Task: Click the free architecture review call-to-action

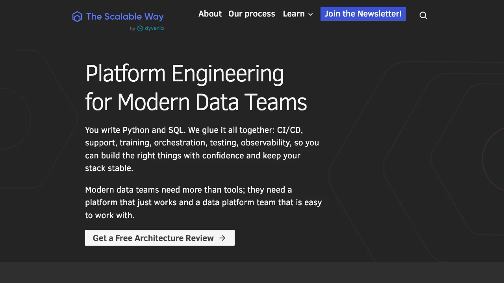Action: [160, 238]
